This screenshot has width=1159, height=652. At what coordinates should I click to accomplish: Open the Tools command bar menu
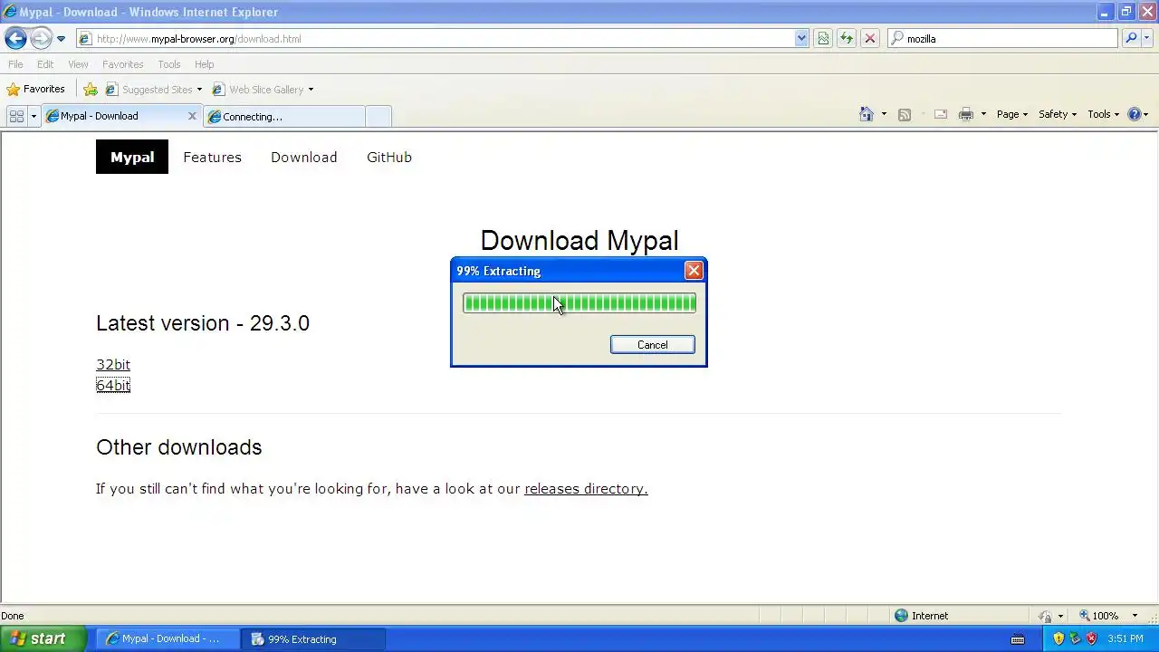coord(1104,114)
